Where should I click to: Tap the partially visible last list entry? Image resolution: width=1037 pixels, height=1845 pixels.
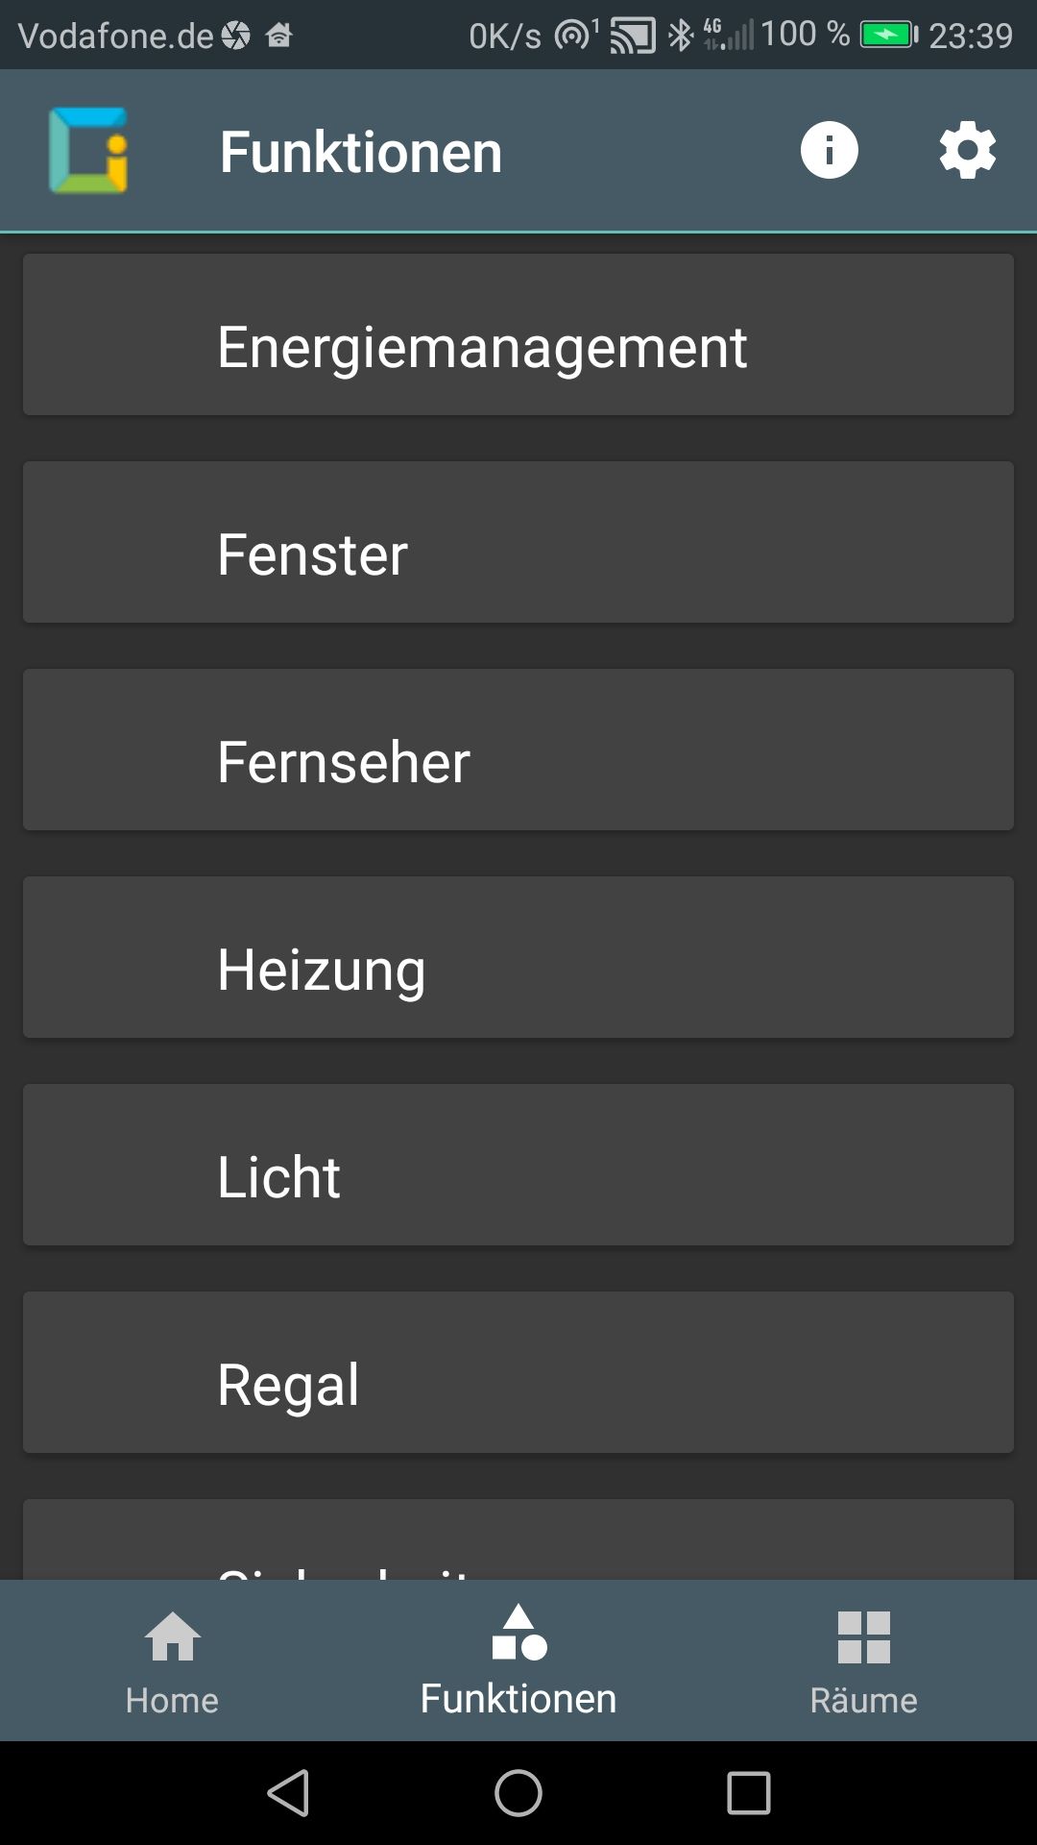(x=518, y=1539)
